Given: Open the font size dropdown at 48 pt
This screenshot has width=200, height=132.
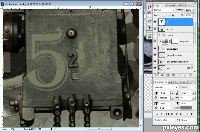Looking at the screenshot, I should pyautogui.click(x=172, y=93).
